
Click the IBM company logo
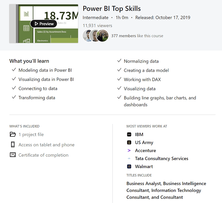point(129,134)
